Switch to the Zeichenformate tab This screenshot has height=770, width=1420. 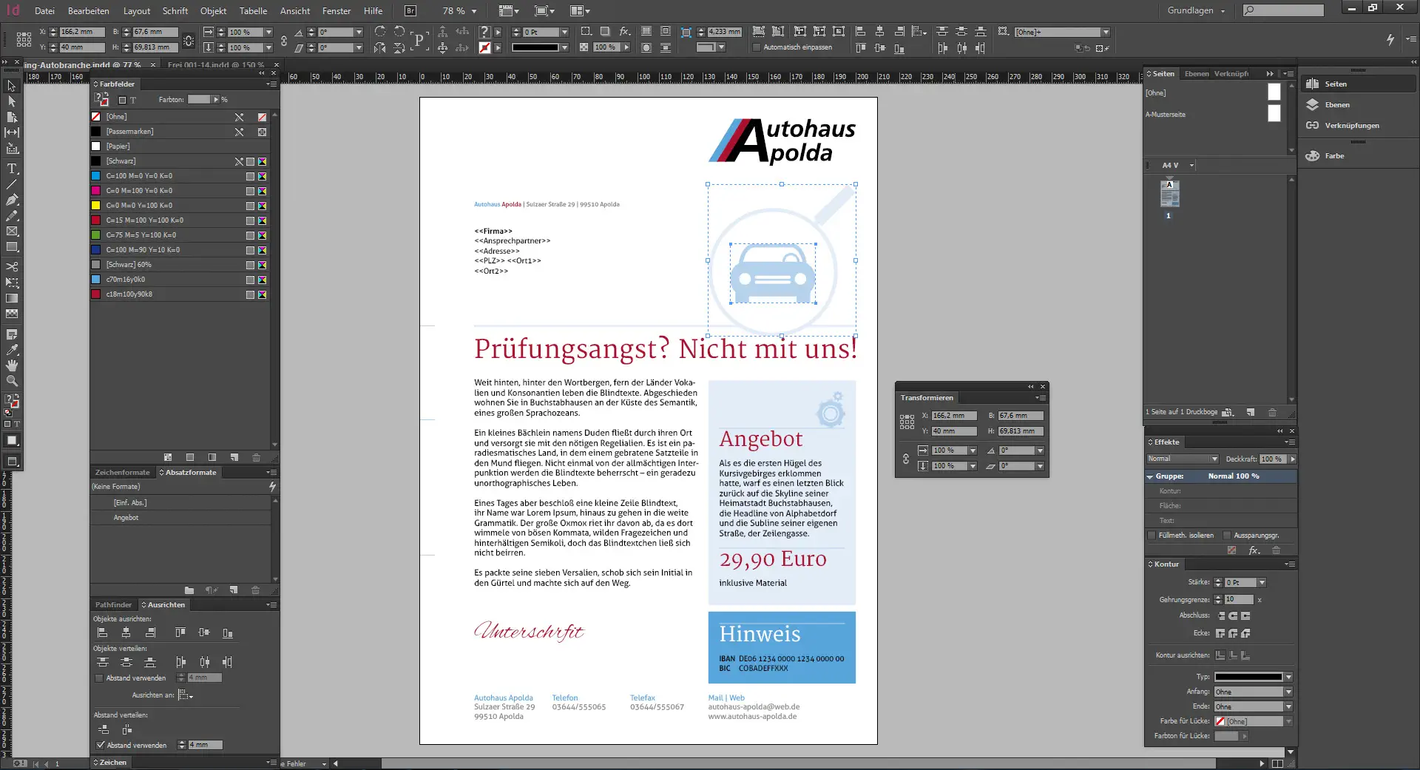click(123, 472)
